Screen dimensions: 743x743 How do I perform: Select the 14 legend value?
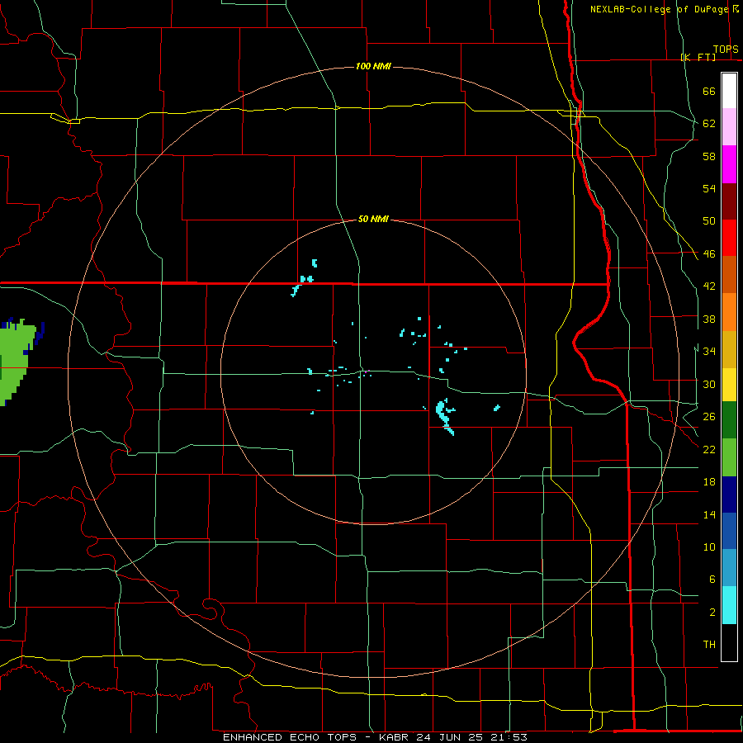709,514
